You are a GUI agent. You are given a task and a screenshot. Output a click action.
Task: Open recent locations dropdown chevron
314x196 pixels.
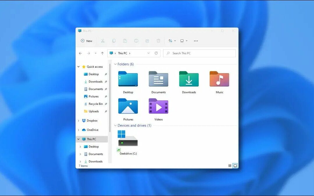click(96, 53)
